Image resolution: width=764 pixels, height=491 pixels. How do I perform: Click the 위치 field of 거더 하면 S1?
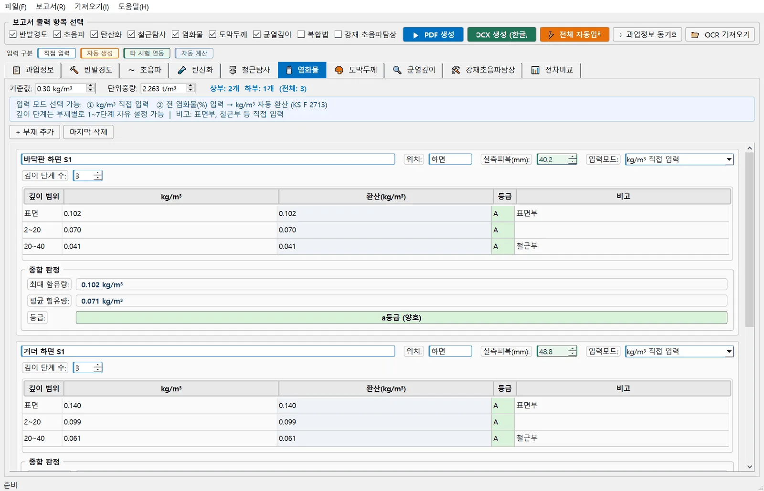tap(450, 352)
